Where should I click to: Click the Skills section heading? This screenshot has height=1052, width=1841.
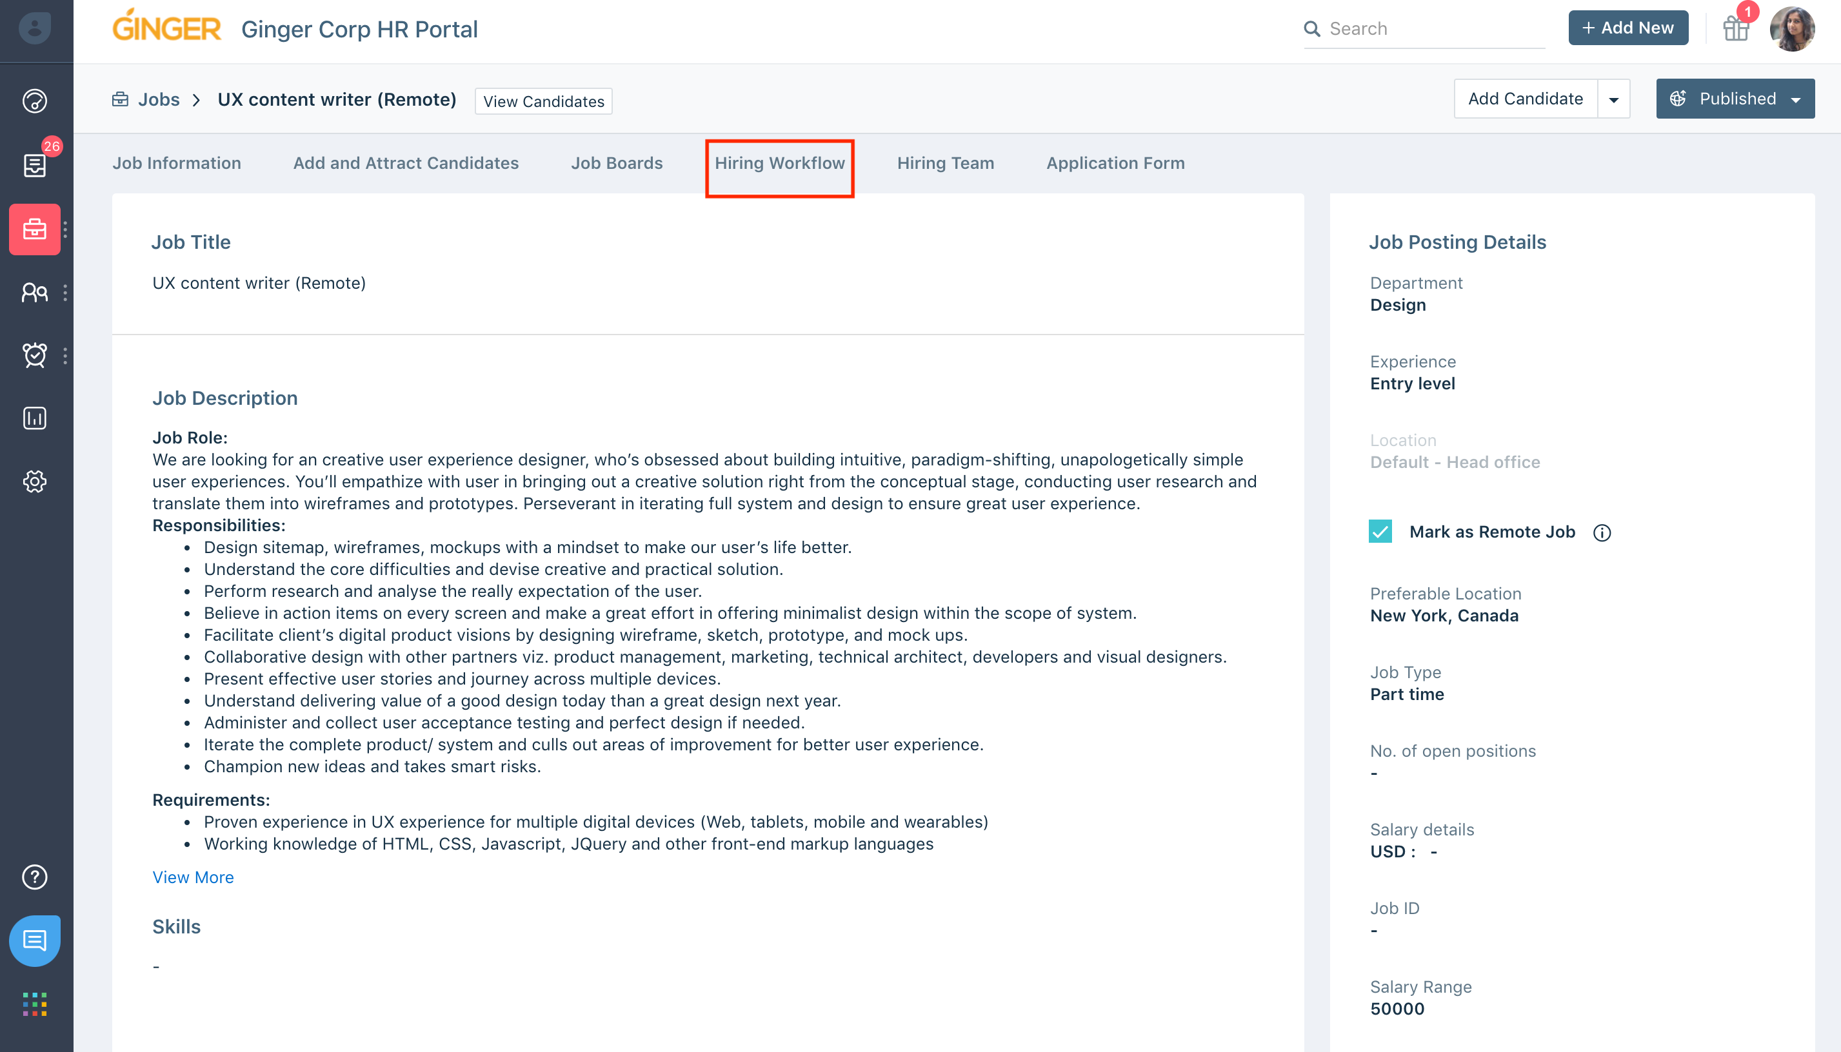click(176, 927)
